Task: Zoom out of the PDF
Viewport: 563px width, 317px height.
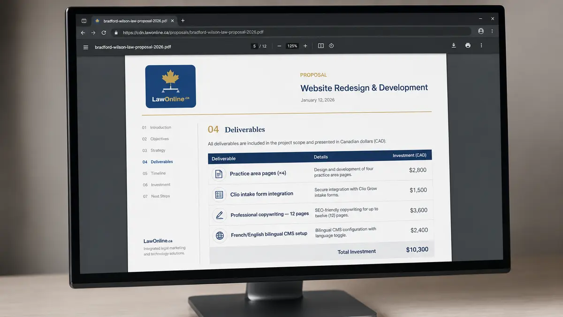Action: tap(279, 46)
